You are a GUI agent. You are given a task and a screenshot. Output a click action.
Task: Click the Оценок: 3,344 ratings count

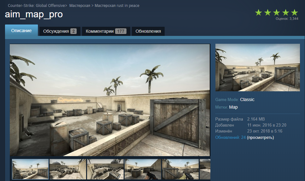tap(287, 19)
